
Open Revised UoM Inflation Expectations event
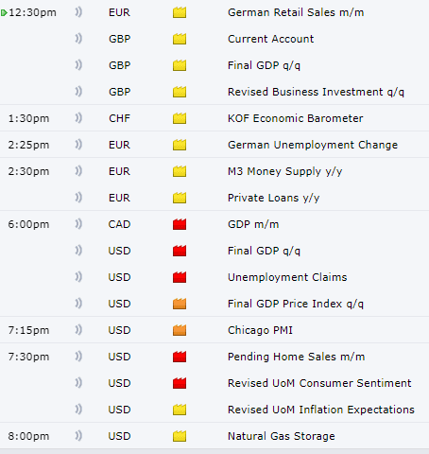[321, 410]
